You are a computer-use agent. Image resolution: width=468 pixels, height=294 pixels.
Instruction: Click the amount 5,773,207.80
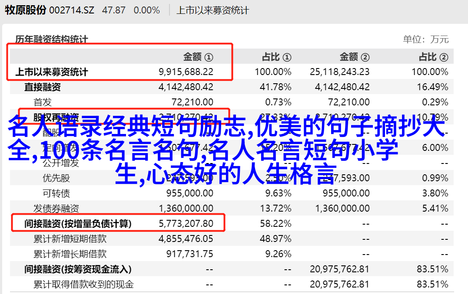[186, 224]
